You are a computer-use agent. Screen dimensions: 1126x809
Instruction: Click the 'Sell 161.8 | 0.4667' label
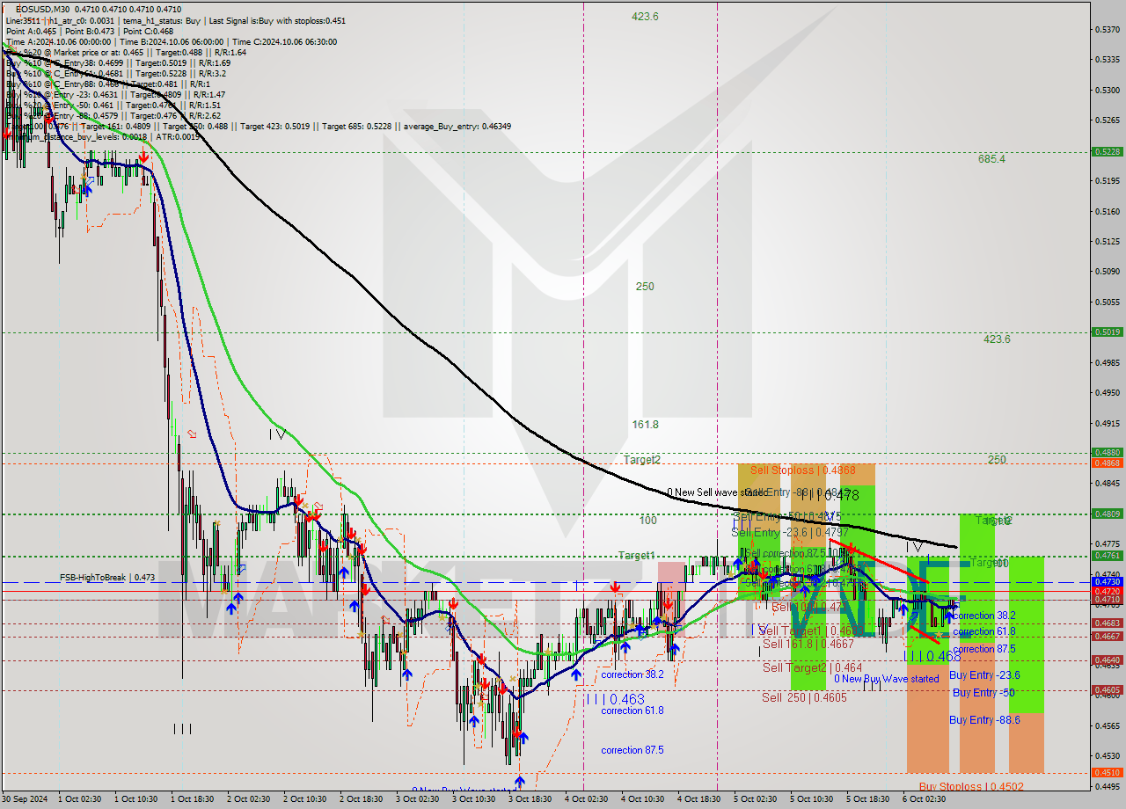pyautogui.click(x=808, y=645)
